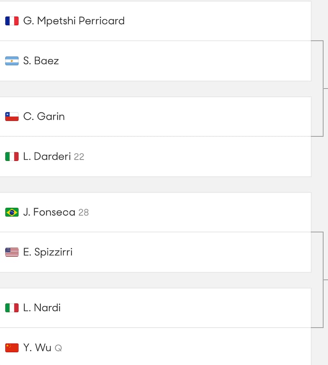Image resolution: width=328 pixels, height=365 pixels.
Task: Click the seed number 28 beside Fonseca
Action: click(83, 212)
